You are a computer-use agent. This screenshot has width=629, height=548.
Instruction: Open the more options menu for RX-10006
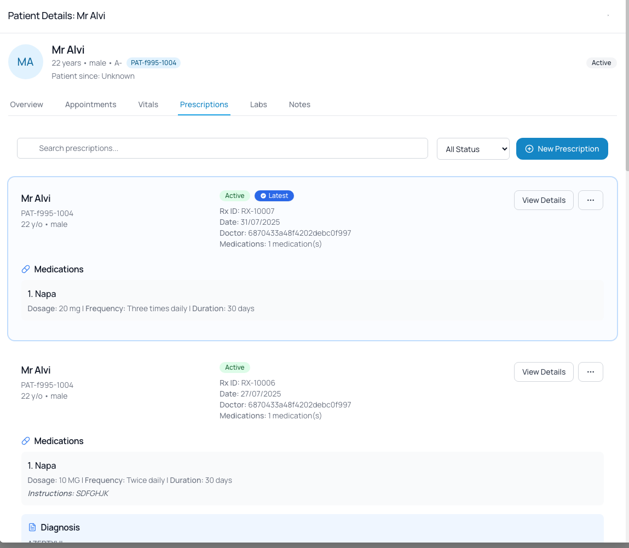[591, 372]
